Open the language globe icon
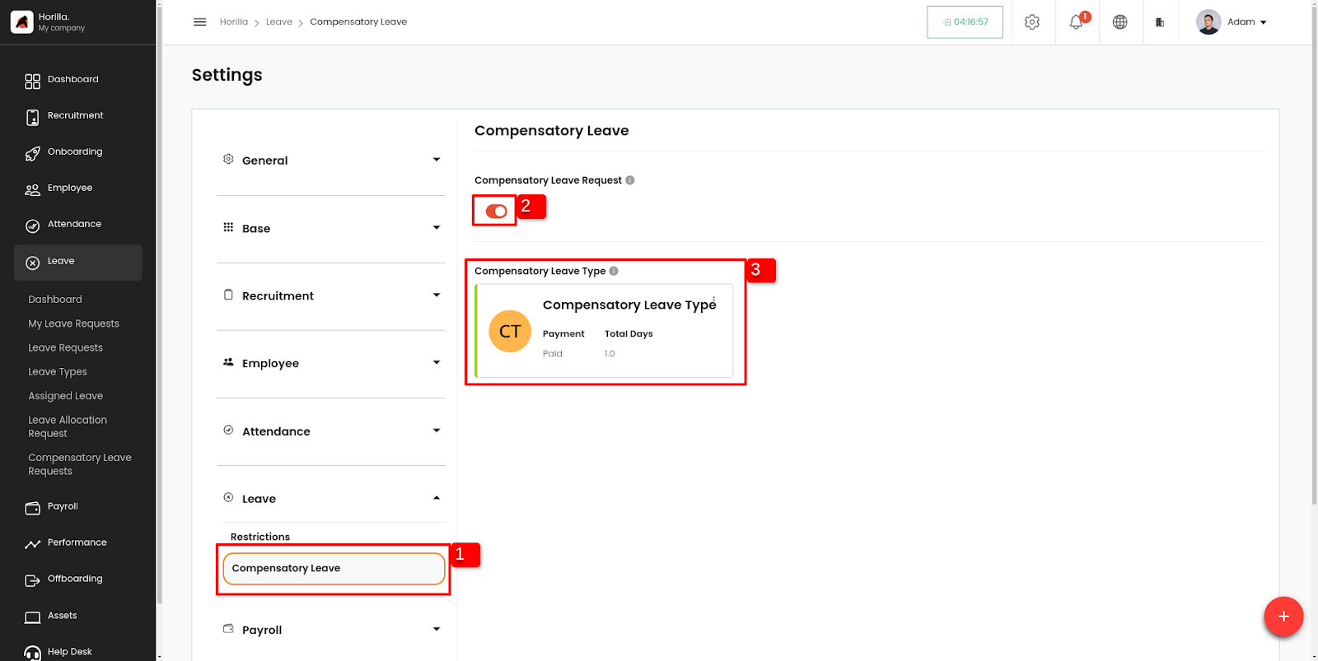This screenshot has width=1318, height=661. click(x=1119, y=22)
